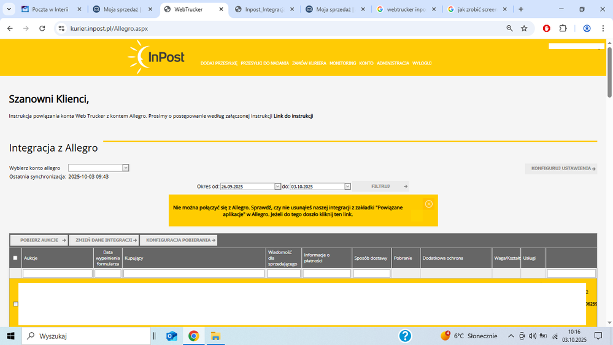Open the Okres od date picker arrow

pyautogui.click(x=277, y=187)
